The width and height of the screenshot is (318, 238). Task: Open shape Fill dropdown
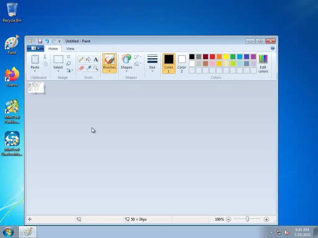pyautogui.click(x=138, y=64)
